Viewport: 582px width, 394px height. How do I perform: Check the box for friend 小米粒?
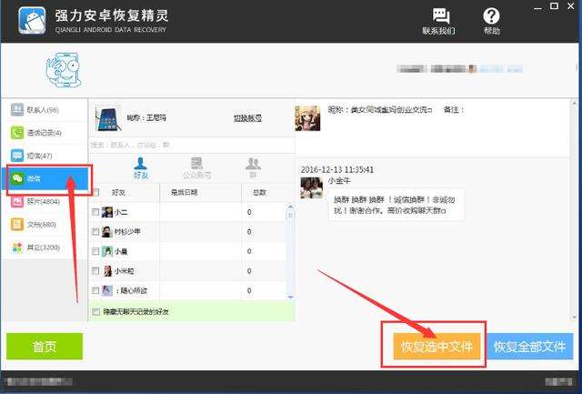click(95, 271)
